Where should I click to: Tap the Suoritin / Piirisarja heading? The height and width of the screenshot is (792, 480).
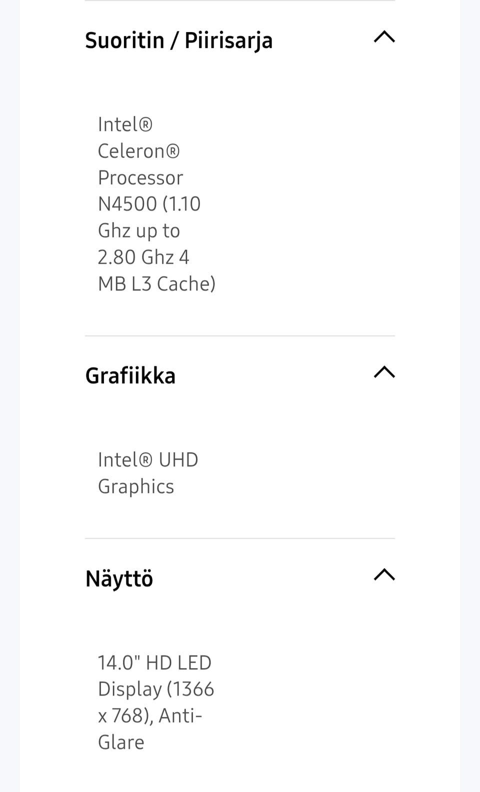pos(178,40)
